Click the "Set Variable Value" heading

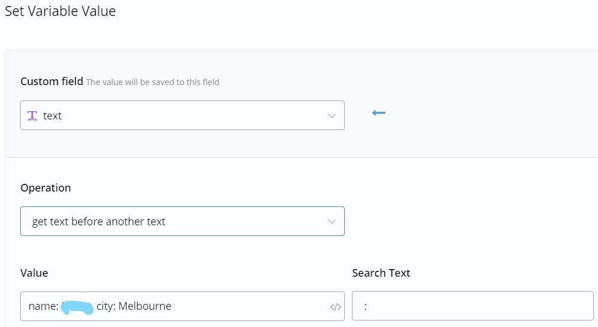pos(60,11)
